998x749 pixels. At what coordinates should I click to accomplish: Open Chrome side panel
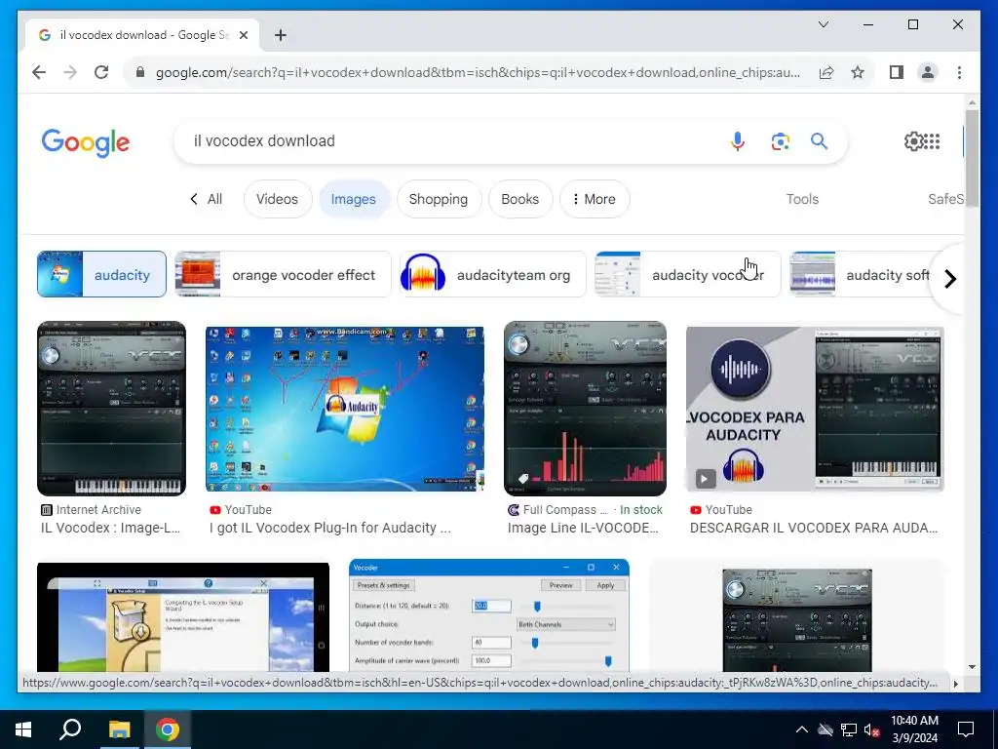[897, 72]
